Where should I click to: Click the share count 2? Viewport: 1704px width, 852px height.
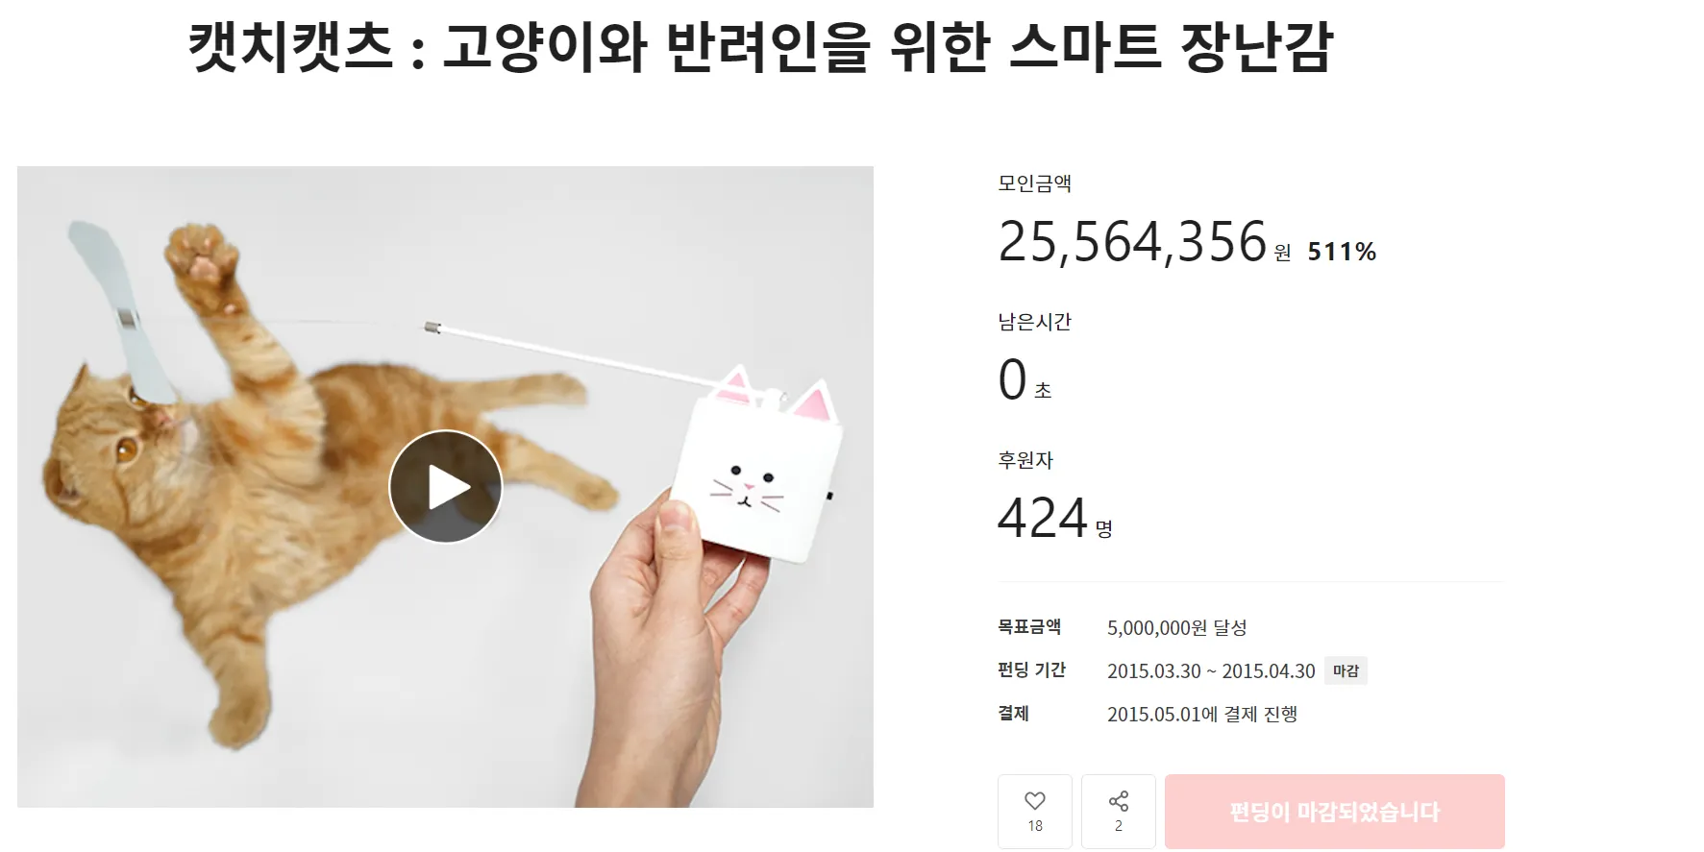[1119, 826]
